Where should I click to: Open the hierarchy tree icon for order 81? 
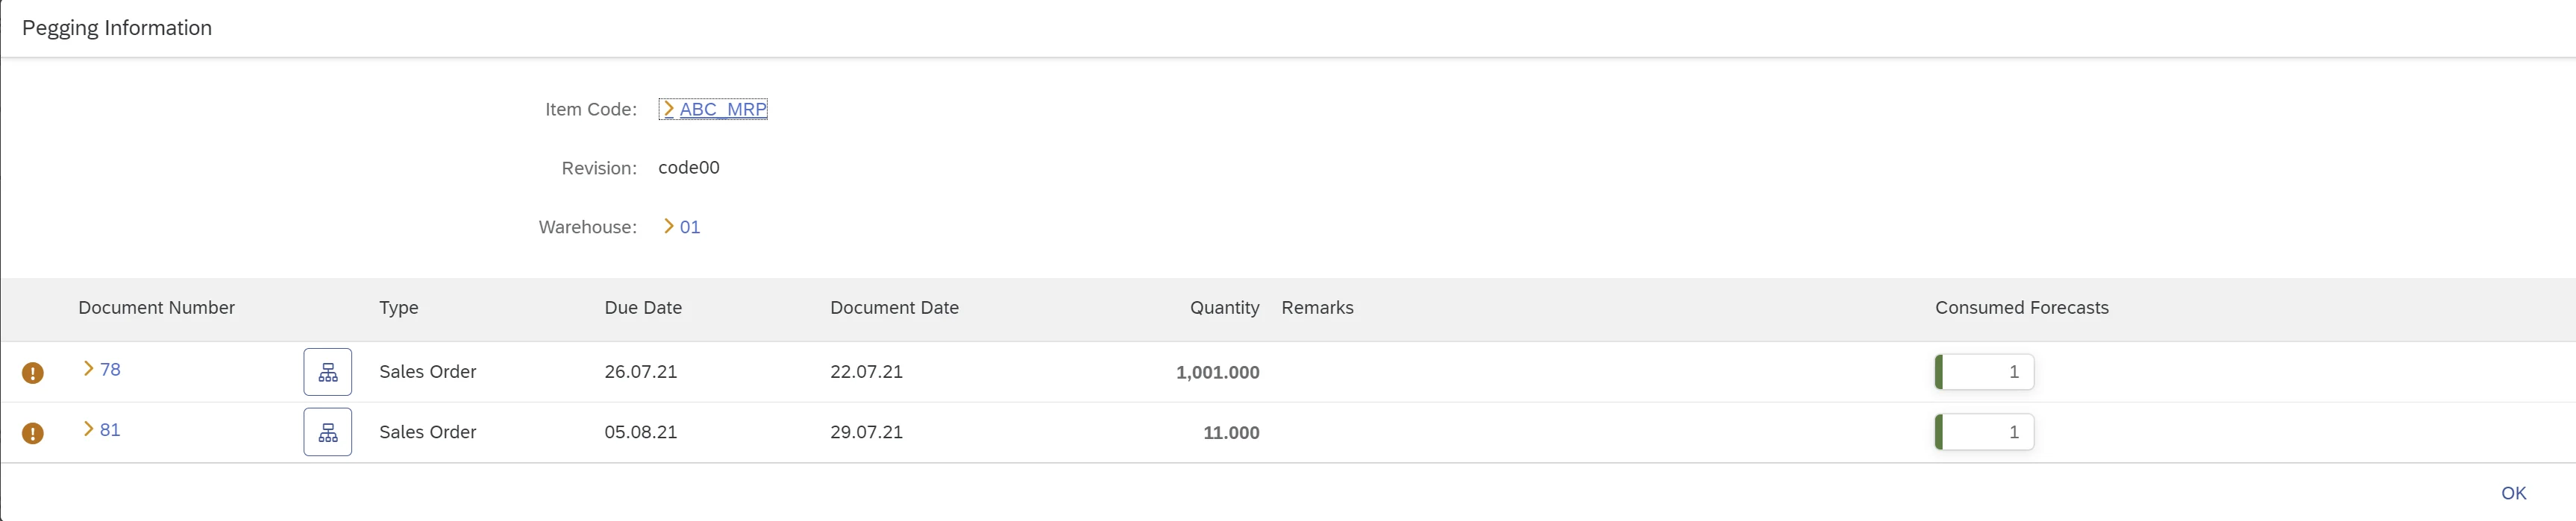click(327, 432)
